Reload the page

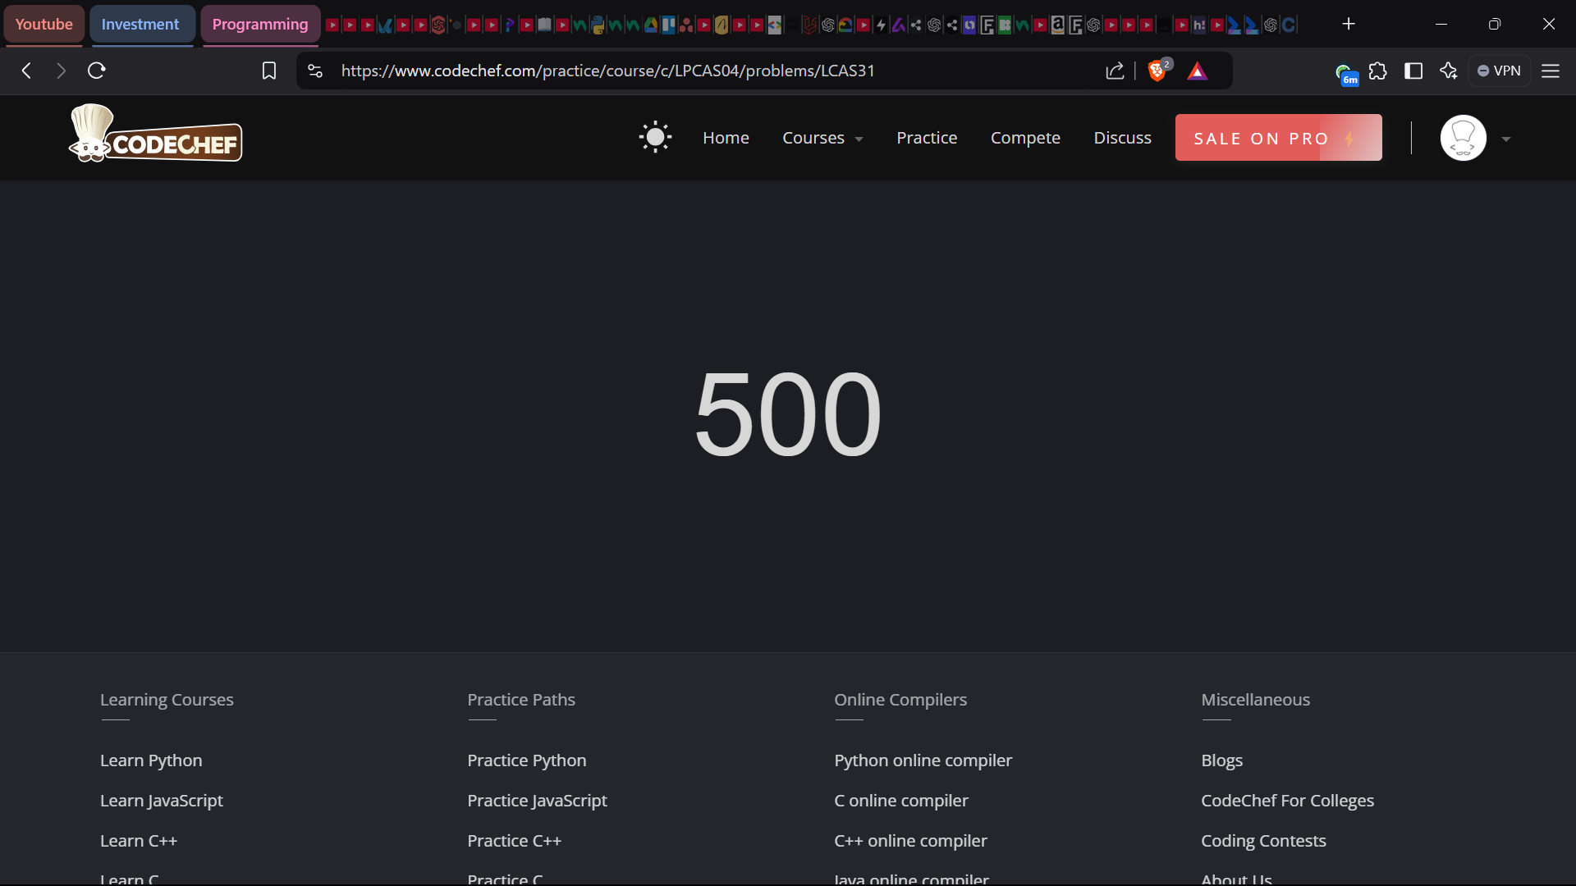(x=97, y=71)
